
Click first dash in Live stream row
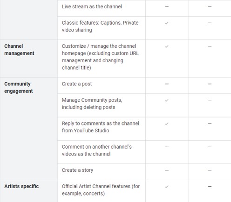click(167, 7)
